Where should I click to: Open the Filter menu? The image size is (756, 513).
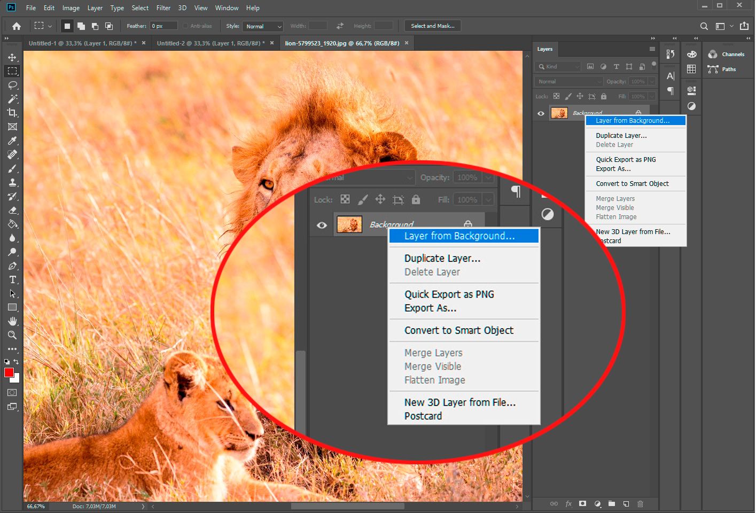[163, 8]
